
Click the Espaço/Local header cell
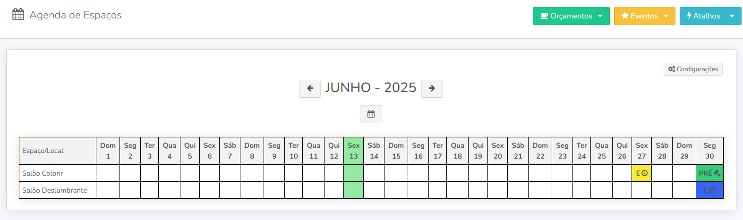58,151
